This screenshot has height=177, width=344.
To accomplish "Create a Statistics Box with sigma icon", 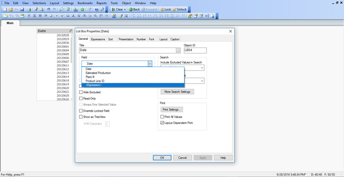I will (x=34, y=16).
